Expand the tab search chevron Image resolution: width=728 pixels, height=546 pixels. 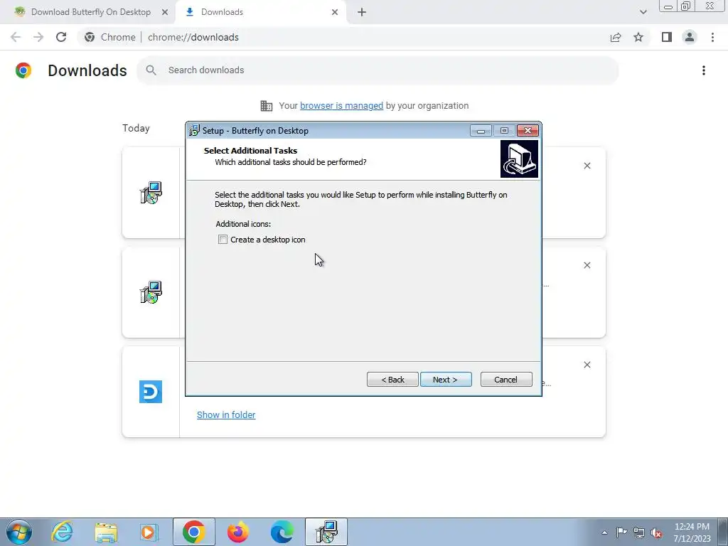click(x=643, y=12)
